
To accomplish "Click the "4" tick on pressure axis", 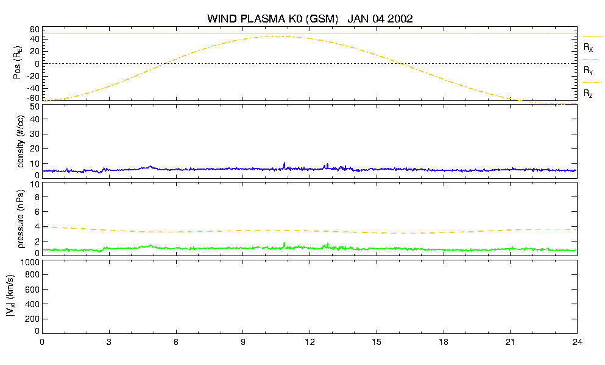I will 37,226.
